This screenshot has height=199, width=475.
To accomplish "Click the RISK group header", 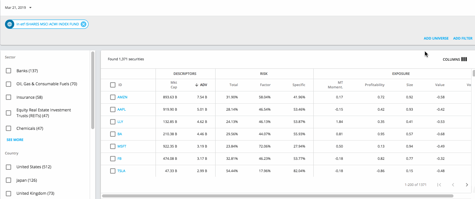I will (264, 74).
